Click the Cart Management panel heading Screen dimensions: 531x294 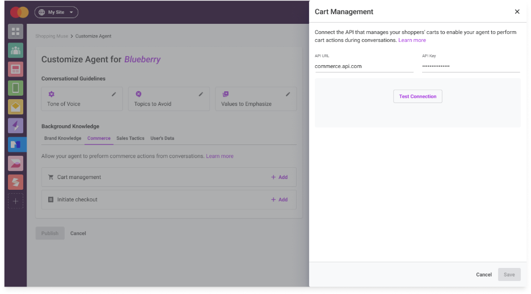(344, 12)
